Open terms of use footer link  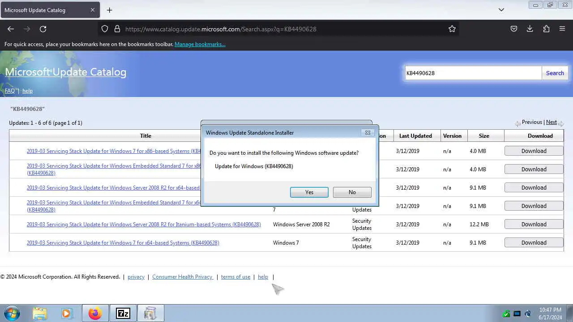click(x=235, y=277)
